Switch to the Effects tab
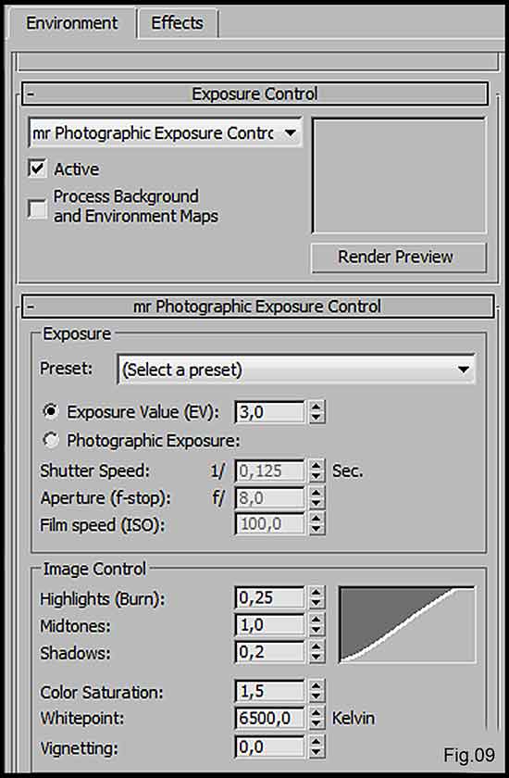This screenshot has height=778, width=509. point(177,23)
